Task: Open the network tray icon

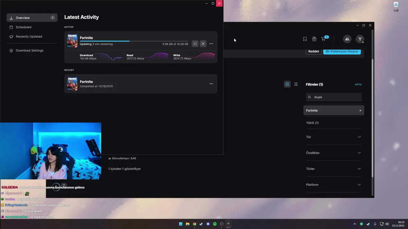Action: point(382,224)
